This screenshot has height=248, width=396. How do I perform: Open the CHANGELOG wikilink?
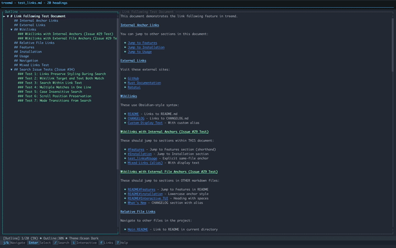[x=136, y=119]
